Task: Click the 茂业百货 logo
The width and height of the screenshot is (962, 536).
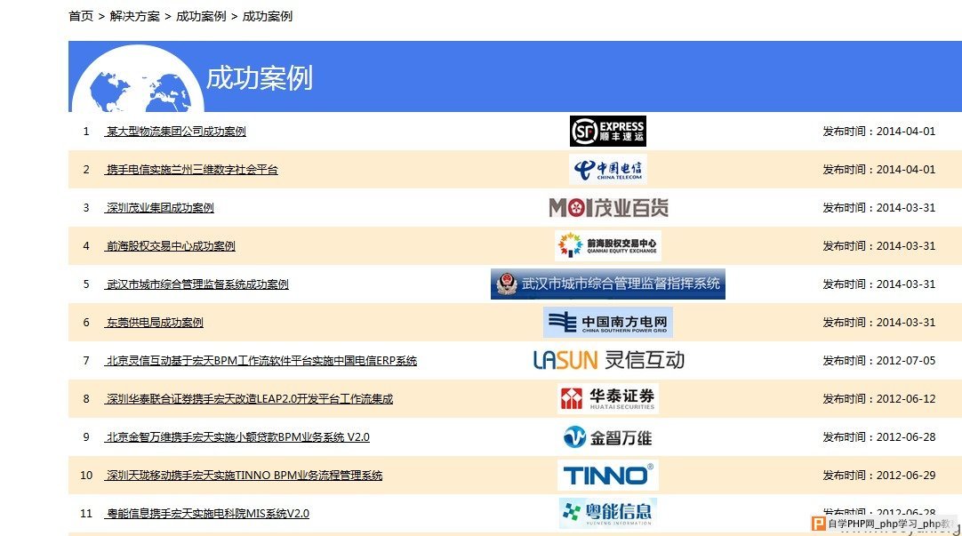Action: [609, 208]
